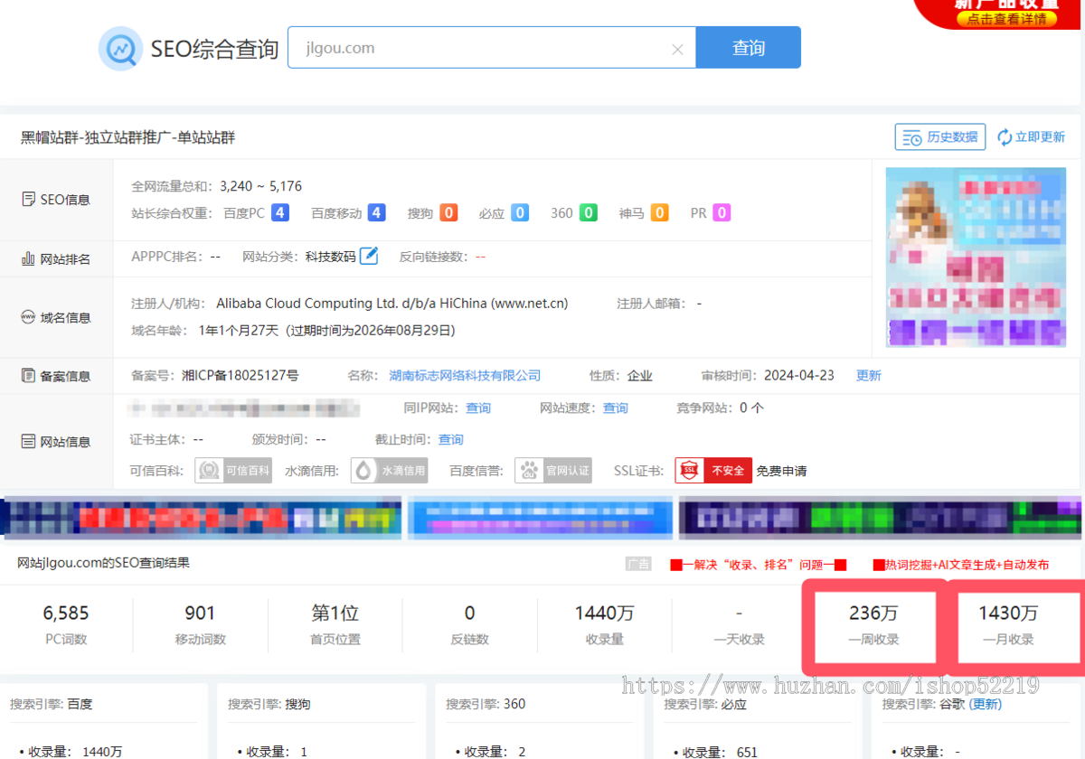The width and height of the screenshot is (1085, 759).
Task: Click the 可信百科 badge
Action: [x=233, y=471]
